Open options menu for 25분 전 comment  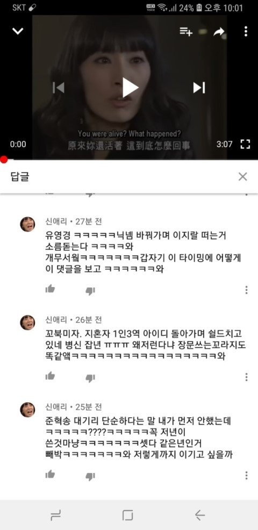(x=246, y=475)
